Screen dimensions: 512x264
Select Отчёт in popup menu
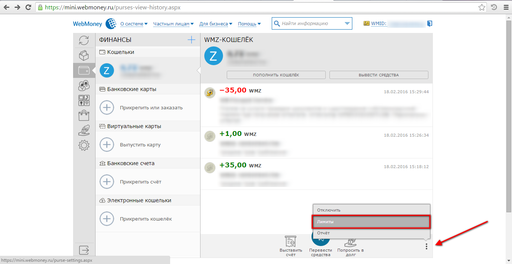coord(371,233)
